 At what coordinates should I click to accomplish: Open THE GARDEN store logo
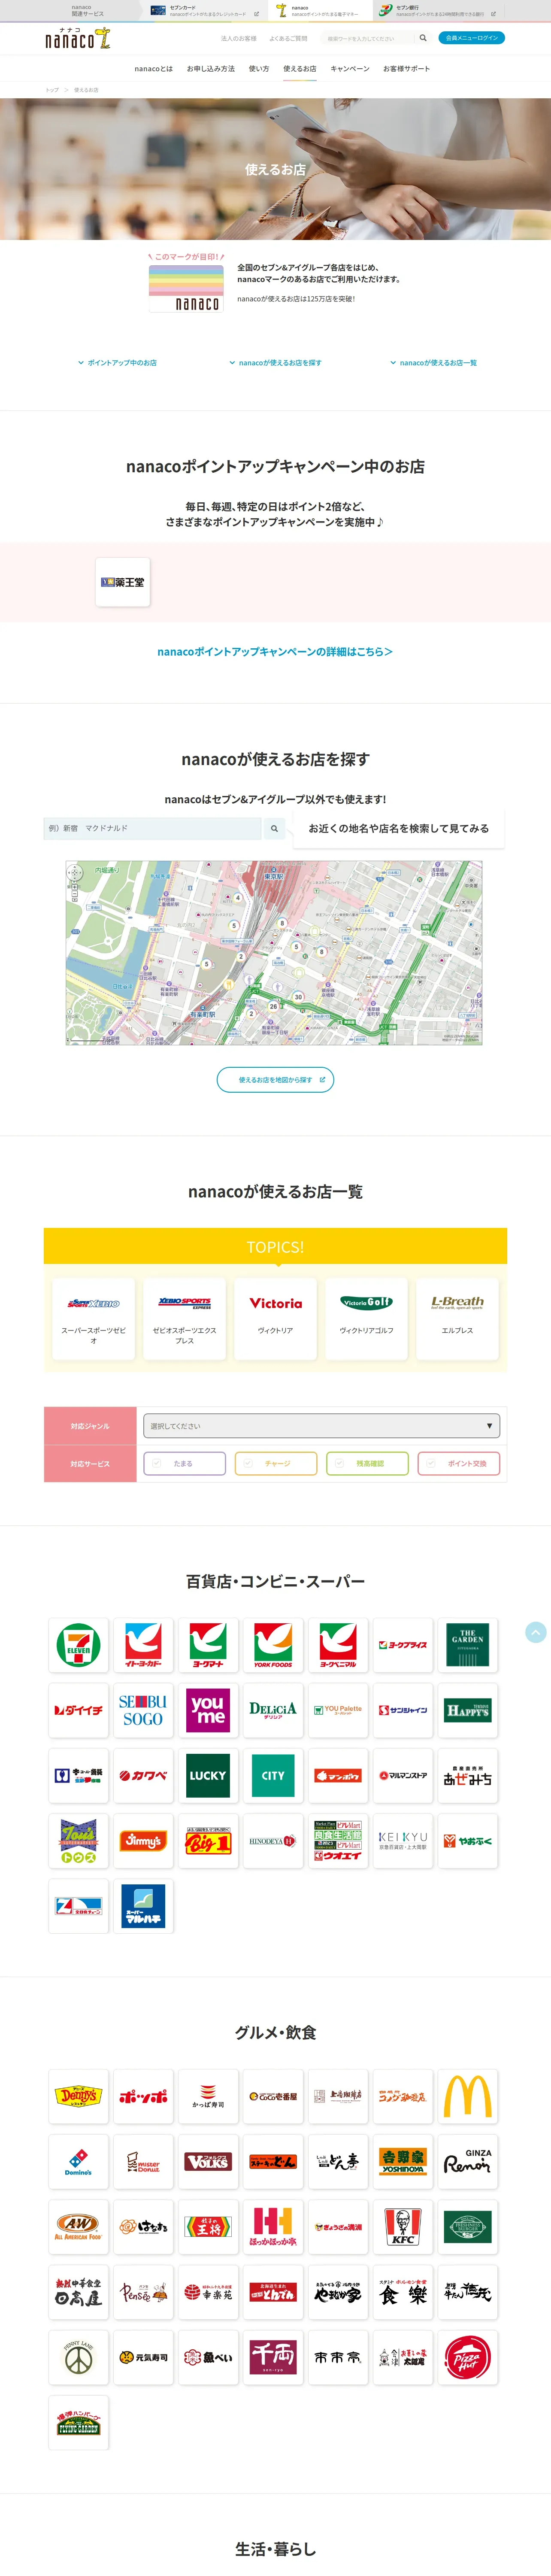[468, 1645]
